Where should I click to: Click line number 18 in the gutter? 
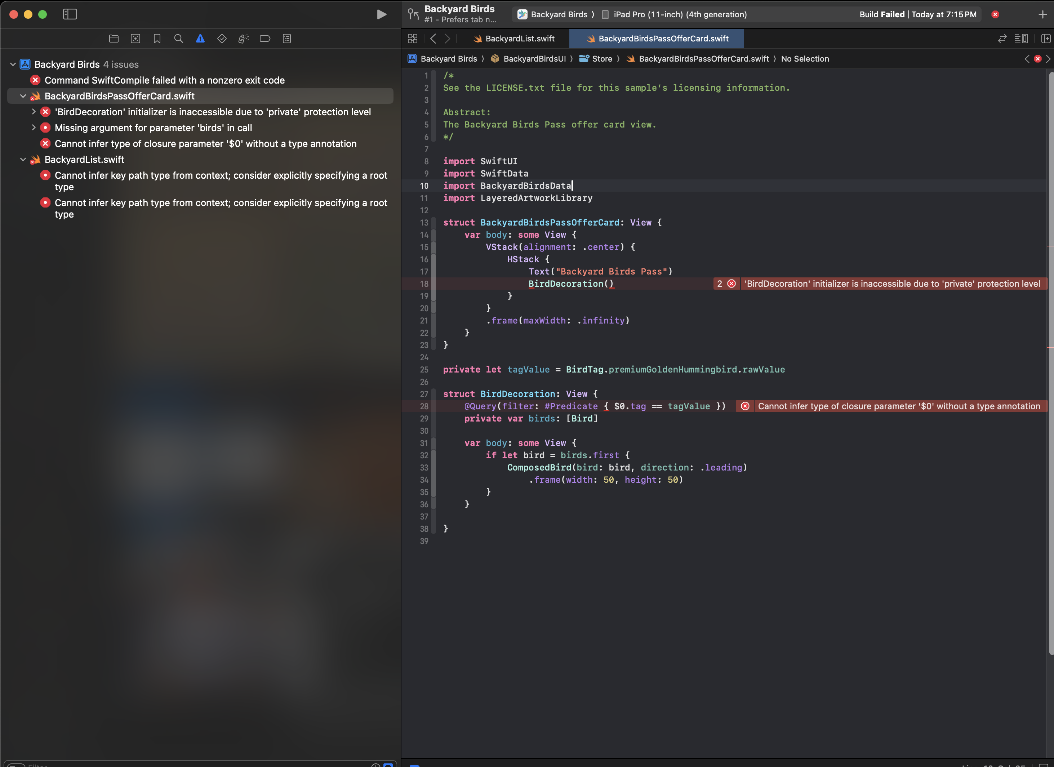point(424,284)
